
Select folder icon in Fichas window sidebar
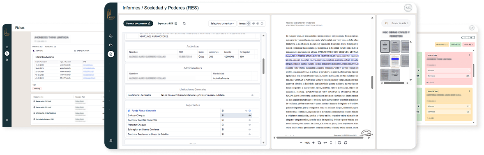(7, 54)
